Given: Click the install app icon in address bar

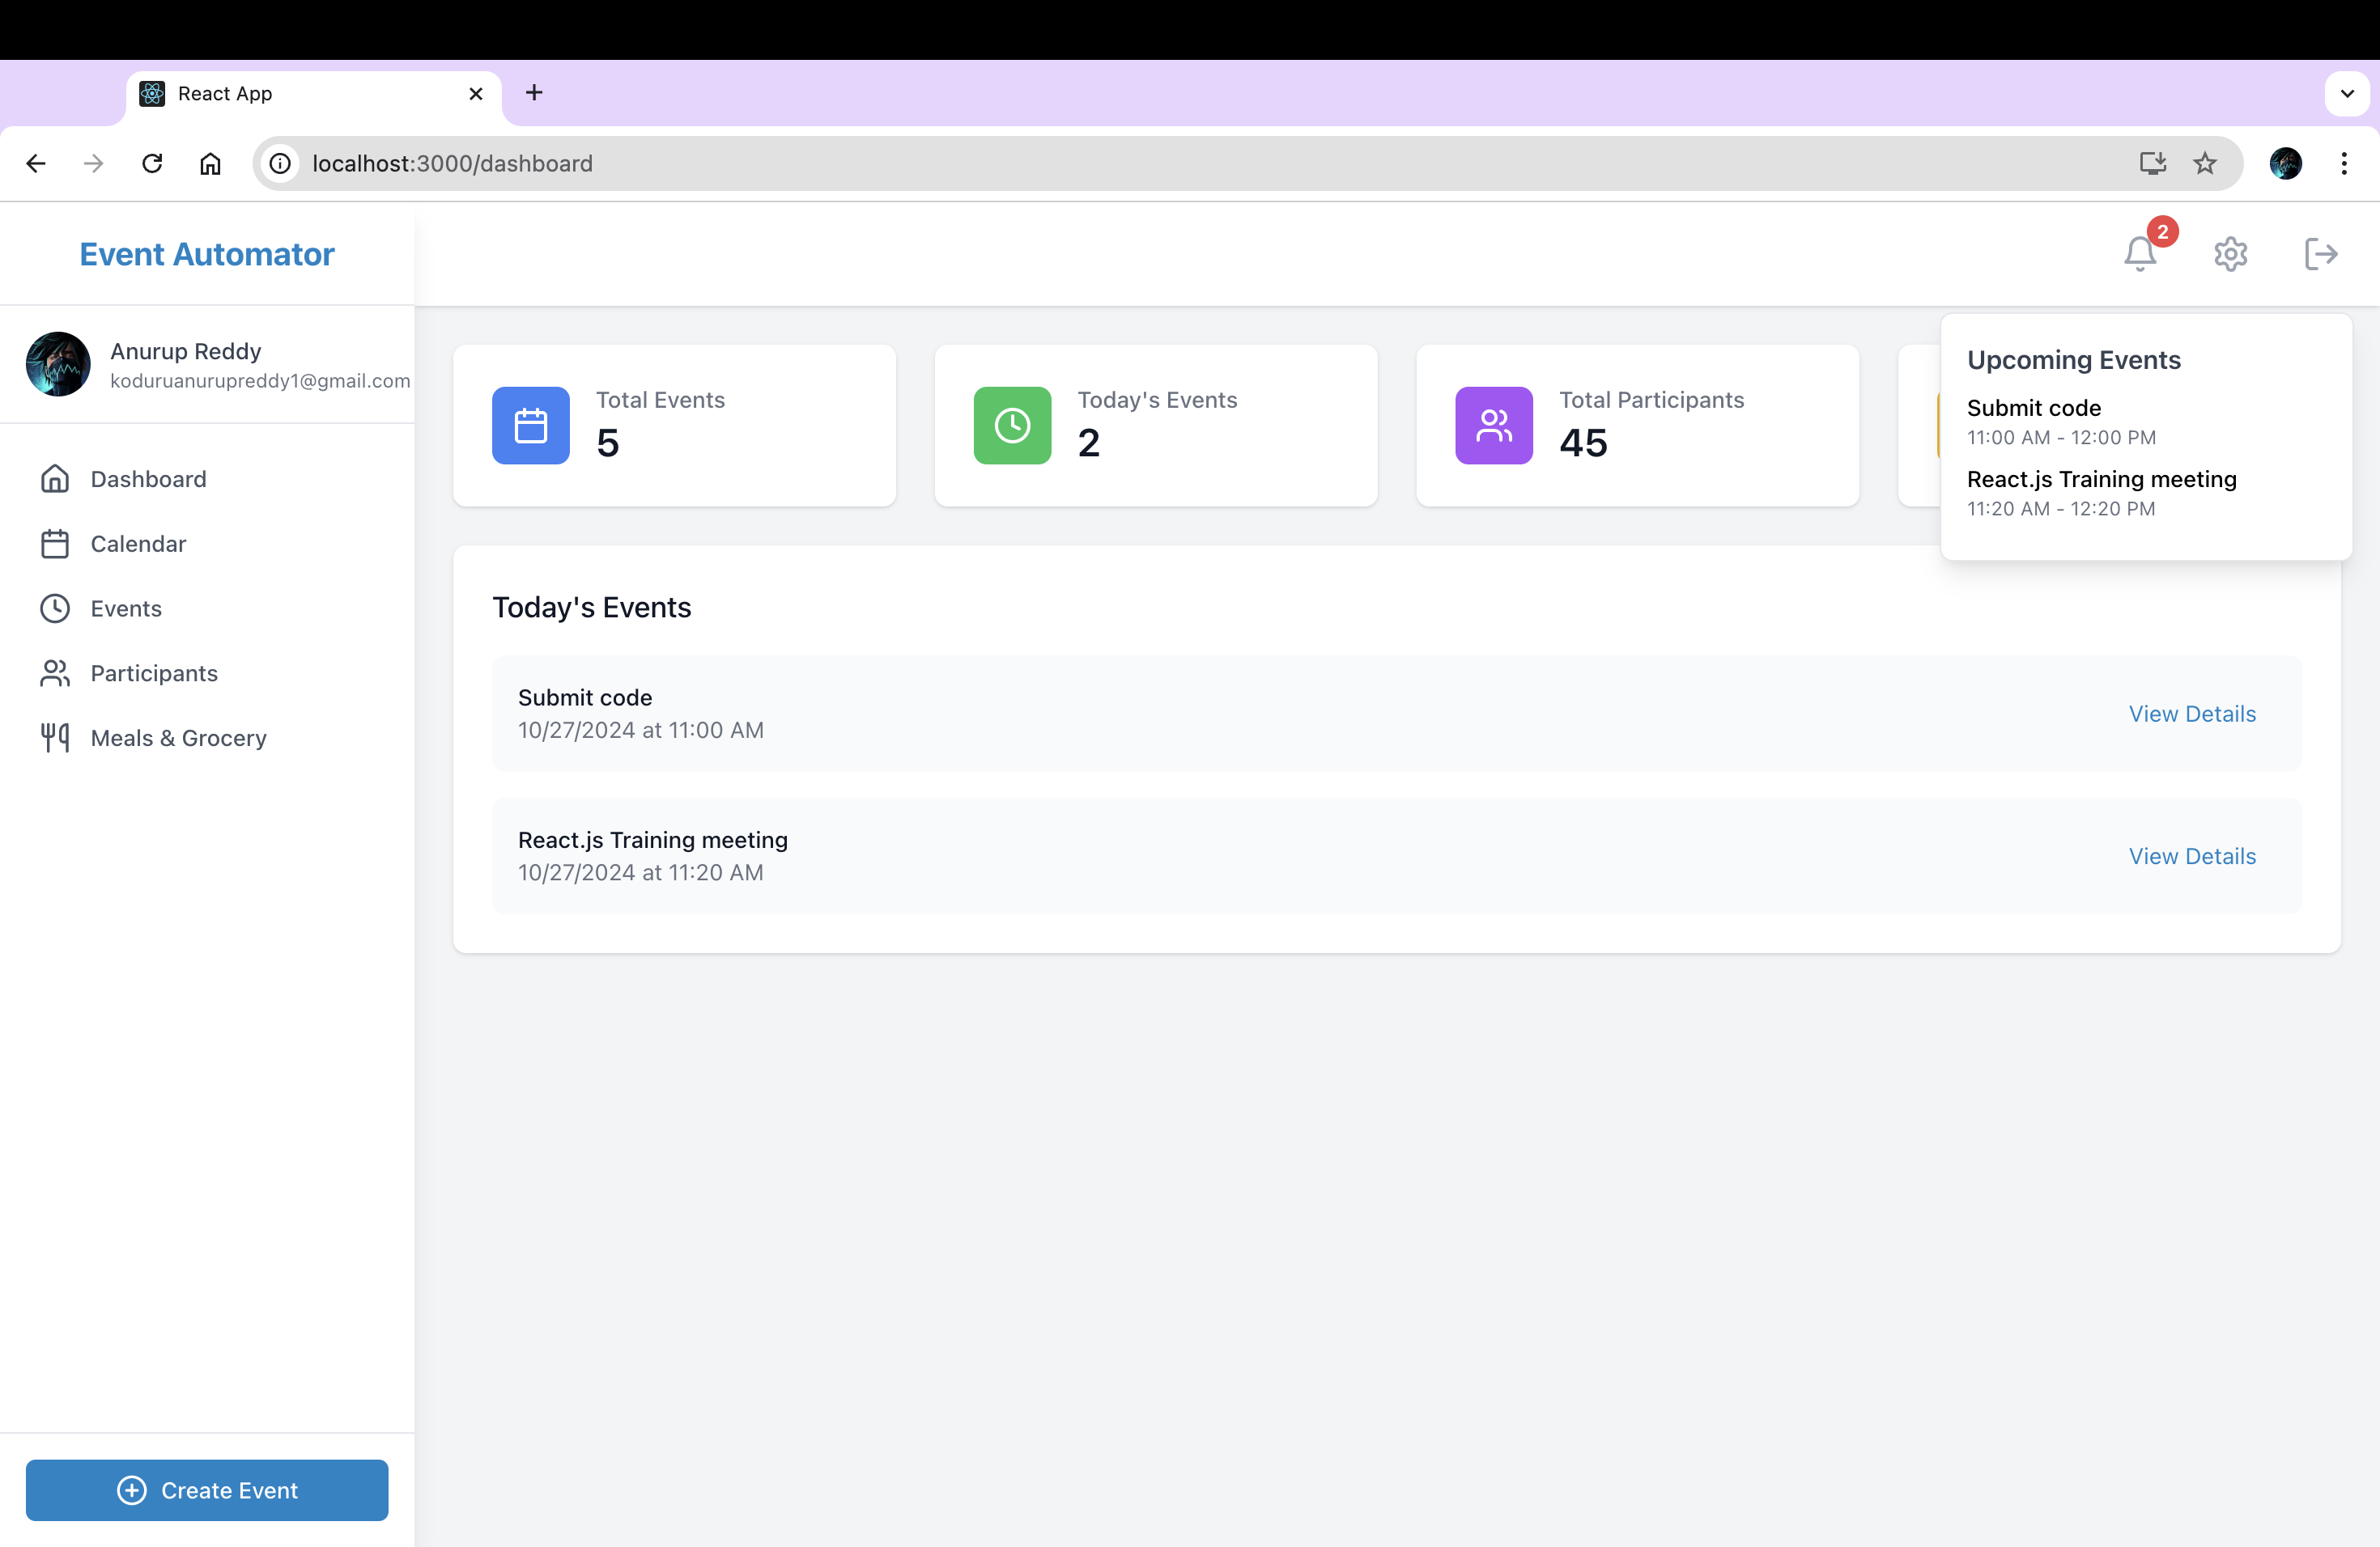Looking at the screenshot, I should pos(2152,163).
